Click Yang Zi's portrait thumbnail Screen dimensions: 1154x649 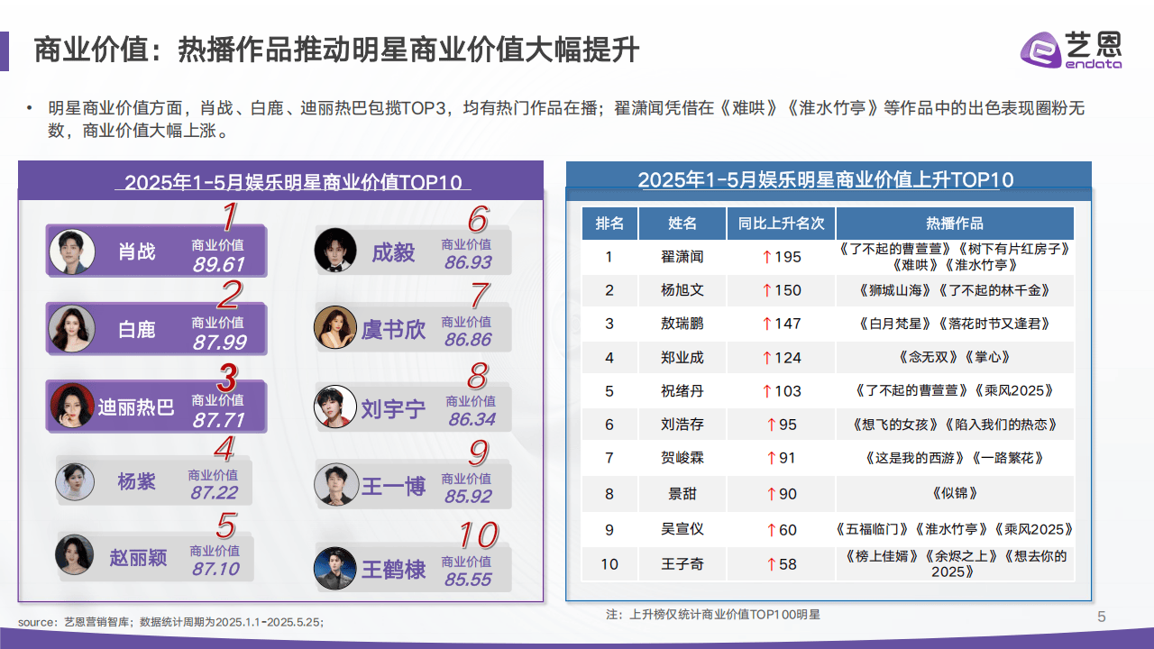(x=75, y=481)
